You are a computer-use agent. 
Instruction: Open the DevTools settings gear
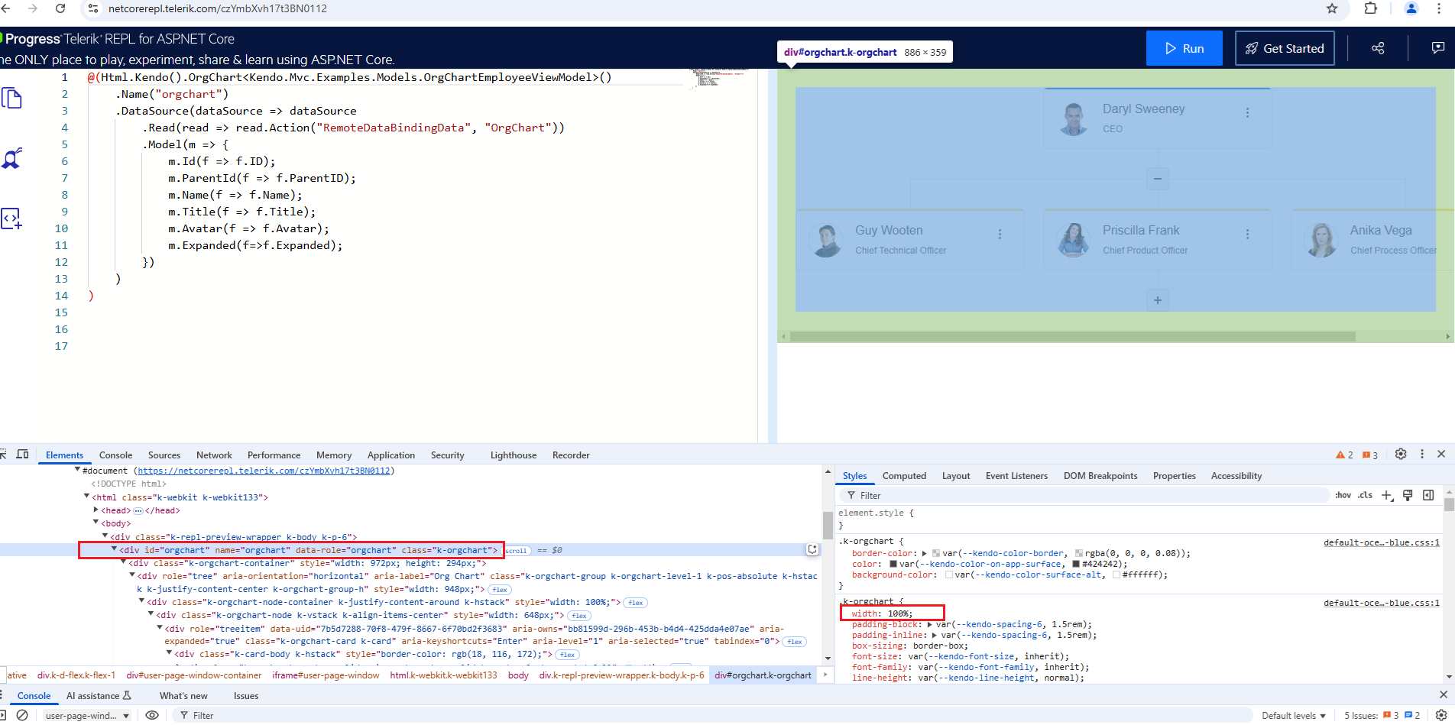[1401, 454]
